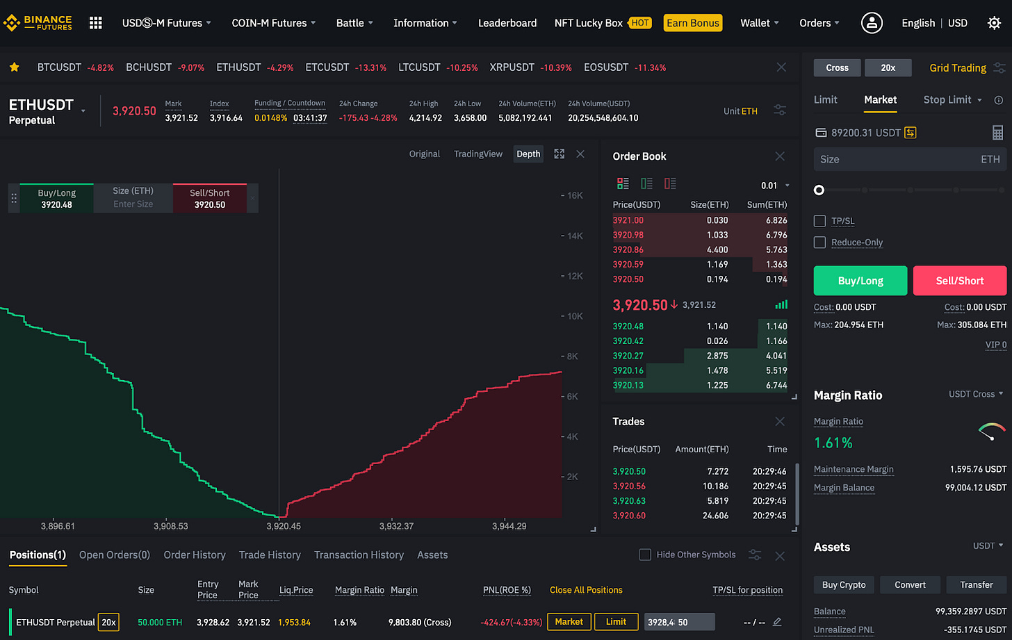The image size is (1012, 640).
Task: Expand the Orders dropdown
Action: click(819, 23)
